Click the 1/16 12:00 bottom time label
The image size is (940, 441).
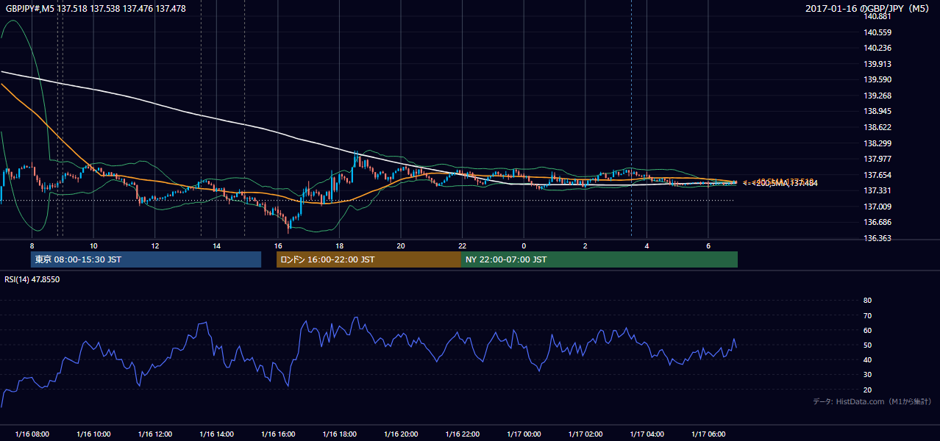pos(154,434)
